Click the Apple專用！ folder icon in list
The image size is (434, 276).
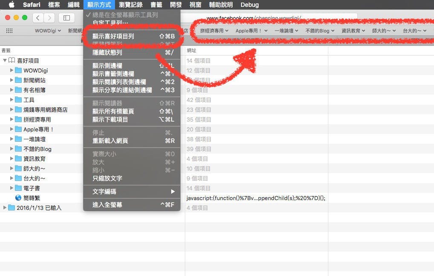pyautogui.click(x=18, y=129)
